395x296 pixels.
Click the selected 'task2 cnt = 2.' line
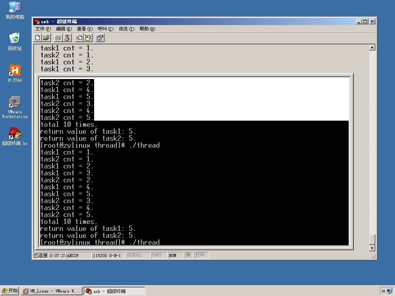coord(67,83)
